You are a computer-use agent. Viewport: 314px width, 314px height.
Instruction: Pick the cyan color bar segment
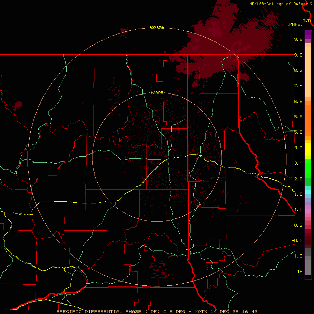click(308, 192)
